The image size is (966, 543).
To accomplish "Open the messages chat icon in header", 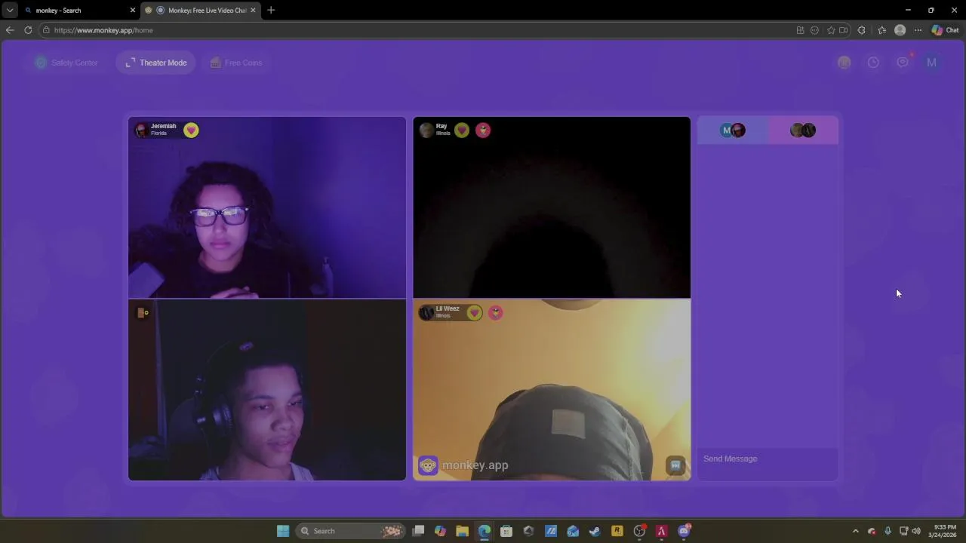I will pyautogui.click(x=903, y=63).
